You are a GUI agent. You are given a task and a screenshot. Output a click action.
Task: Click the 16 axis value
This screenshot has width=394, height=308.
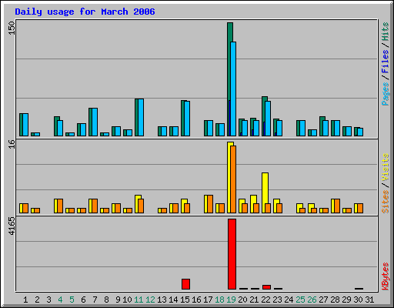[12, 144]
